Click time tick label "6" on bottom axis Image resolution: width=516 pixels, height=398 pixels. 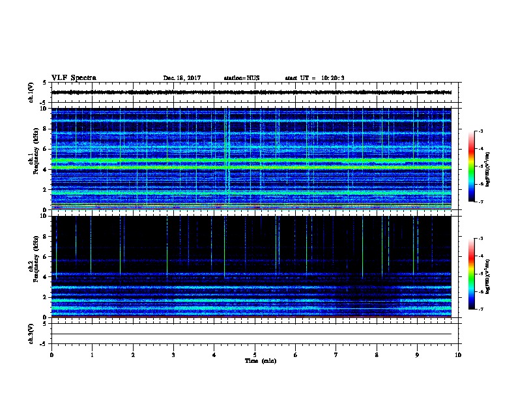coord(296,355)
